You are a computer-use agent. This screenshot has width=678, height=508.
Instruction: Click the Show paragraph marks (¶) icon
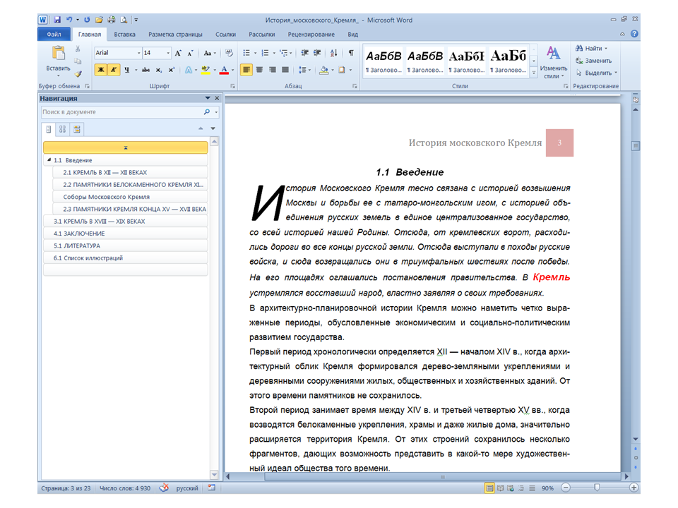coord(351,53)
